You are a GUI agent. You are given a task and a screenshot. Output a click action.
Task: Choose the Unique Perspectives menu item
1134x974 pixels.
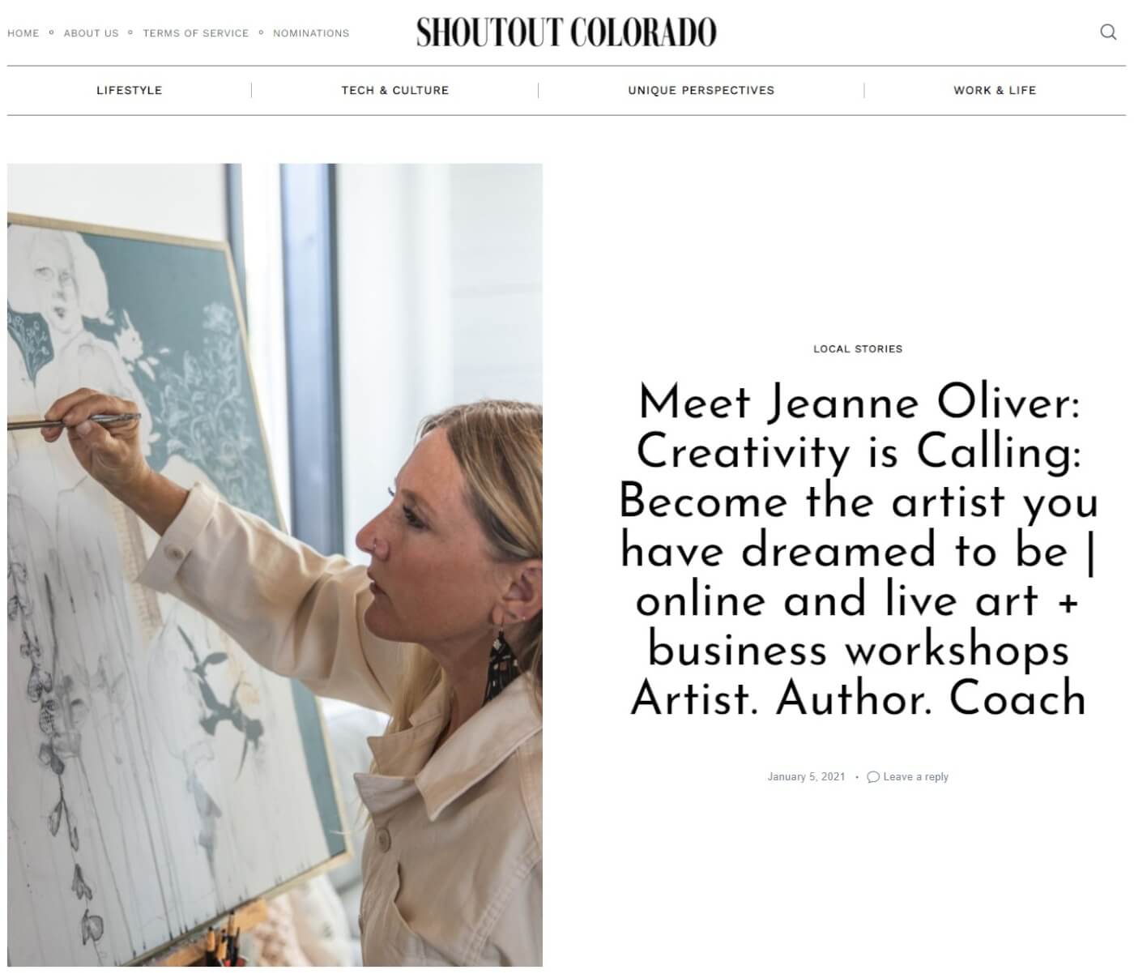701,90
